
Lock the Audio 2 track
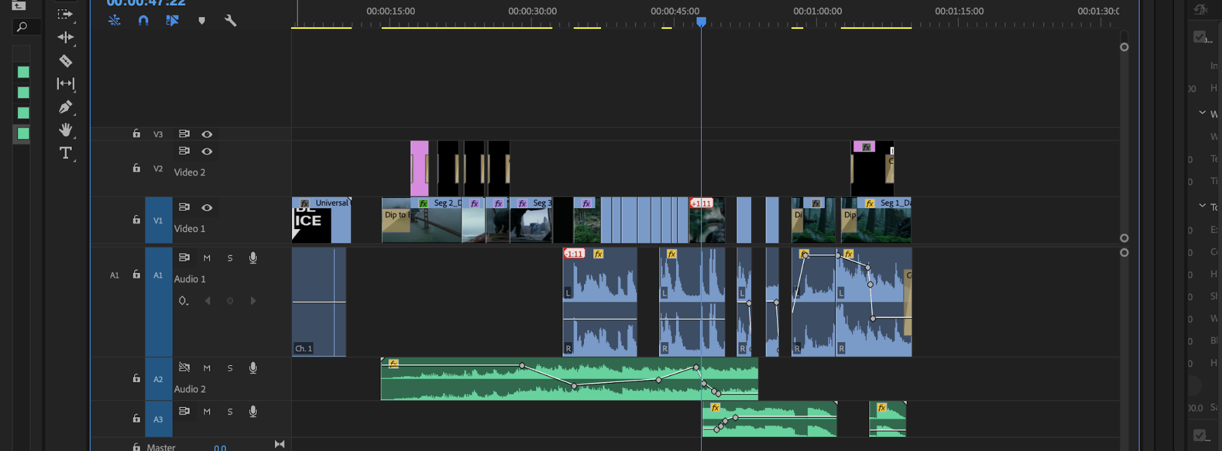click(136, 378)
